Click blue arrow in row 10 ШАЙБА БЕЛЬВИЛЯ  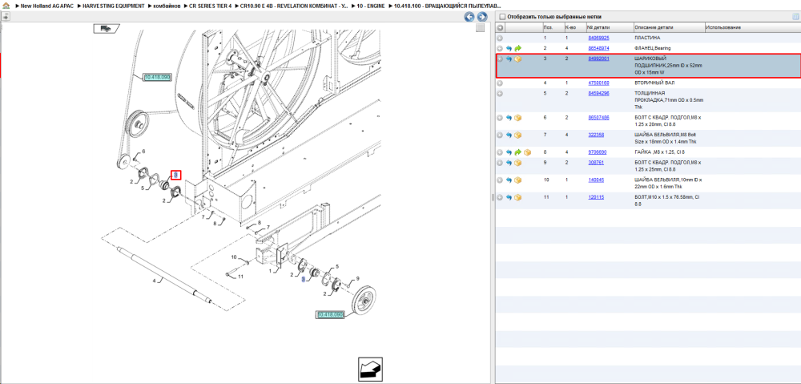pyautogui.click(x=509, y=180)
